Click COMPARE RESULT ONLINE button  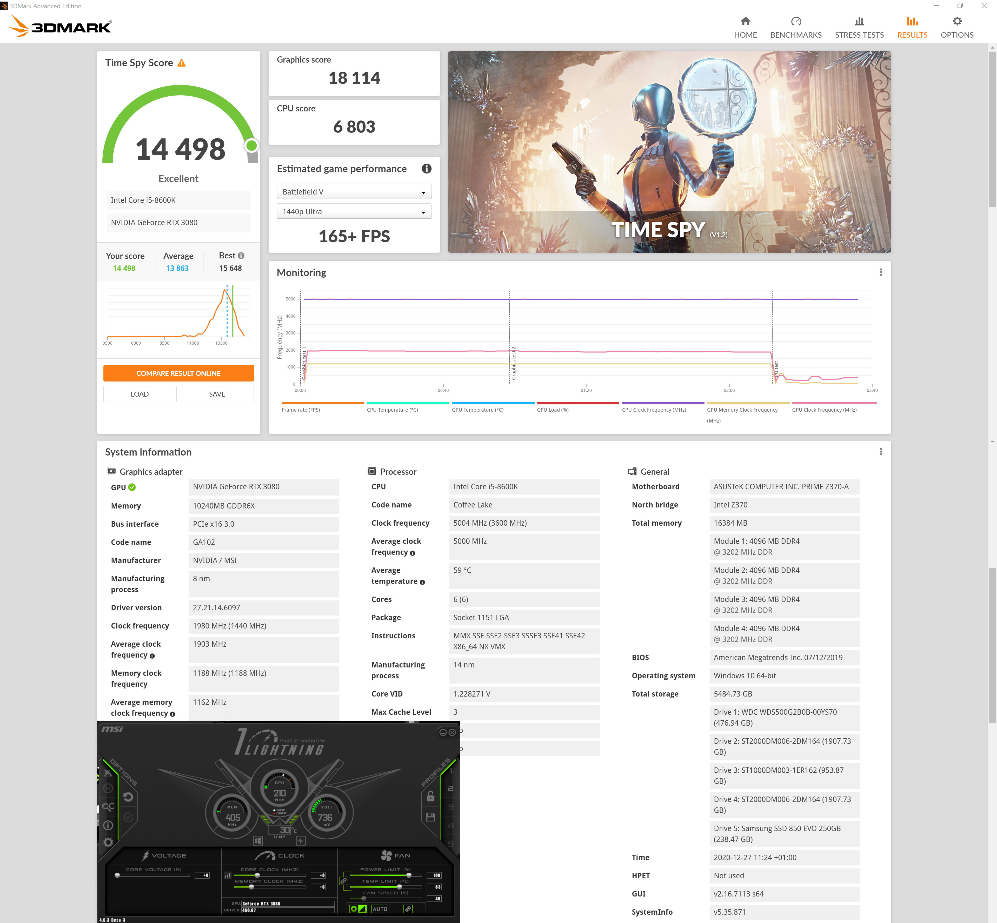point(178,373)
